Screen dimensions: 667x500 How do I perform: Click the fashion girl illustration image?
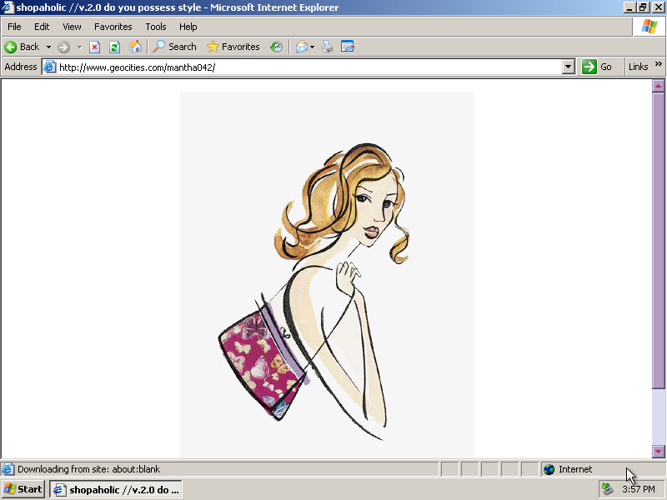point(327,275)
